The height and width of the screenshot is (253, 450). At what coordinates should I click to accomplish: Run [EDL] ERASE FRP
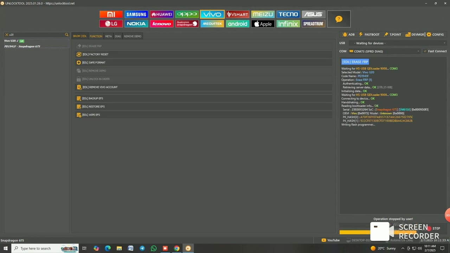[x=204, y=46]
